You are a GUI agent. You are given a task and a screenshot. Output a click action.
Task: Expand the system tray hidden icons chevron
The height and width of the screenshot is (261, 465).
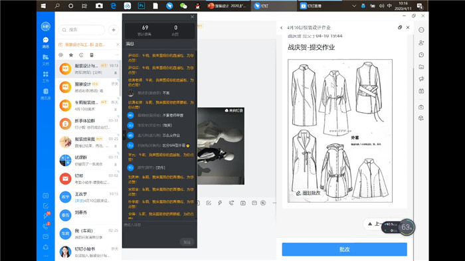(354, 6)
